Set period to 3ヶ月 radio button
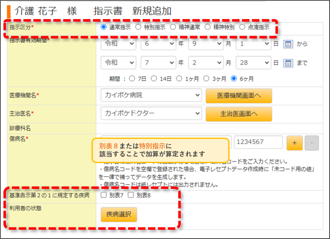Viewport: 330px width, 239px height. point(206,79)
